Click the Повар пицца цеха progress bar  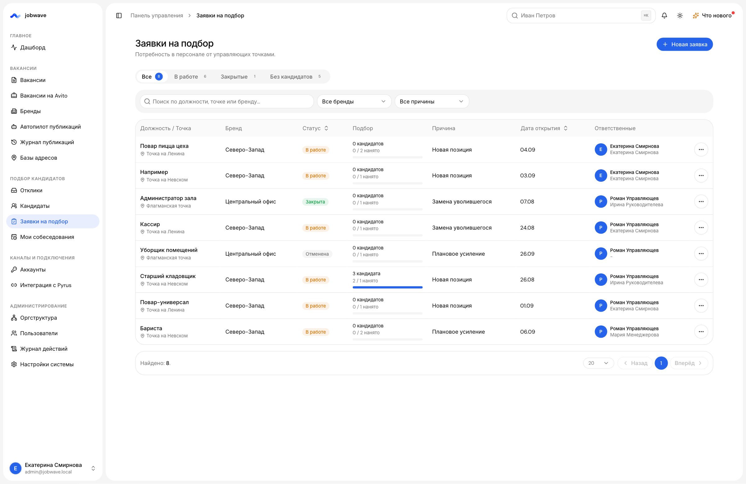(x=387, y=157)
